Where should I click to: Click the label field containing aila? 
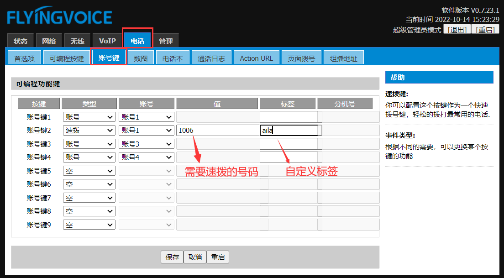tap(289, 131)
